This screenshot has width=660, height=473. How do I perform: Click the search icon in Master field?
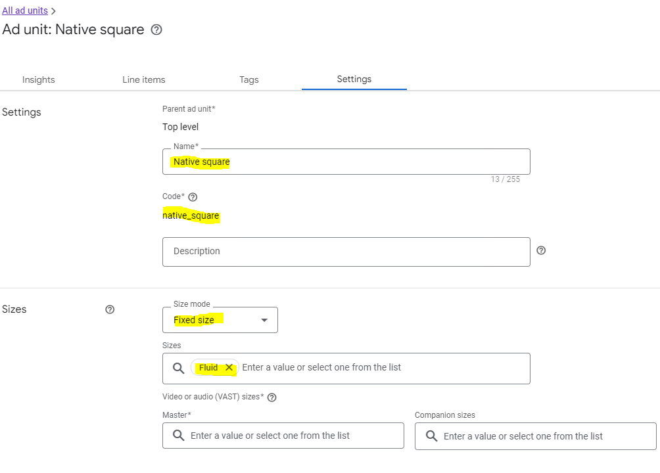tap(178, 436)
